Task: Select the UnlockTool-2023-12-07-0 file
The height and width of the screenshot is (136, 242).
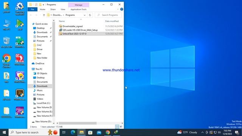Action: coord(74,34)
